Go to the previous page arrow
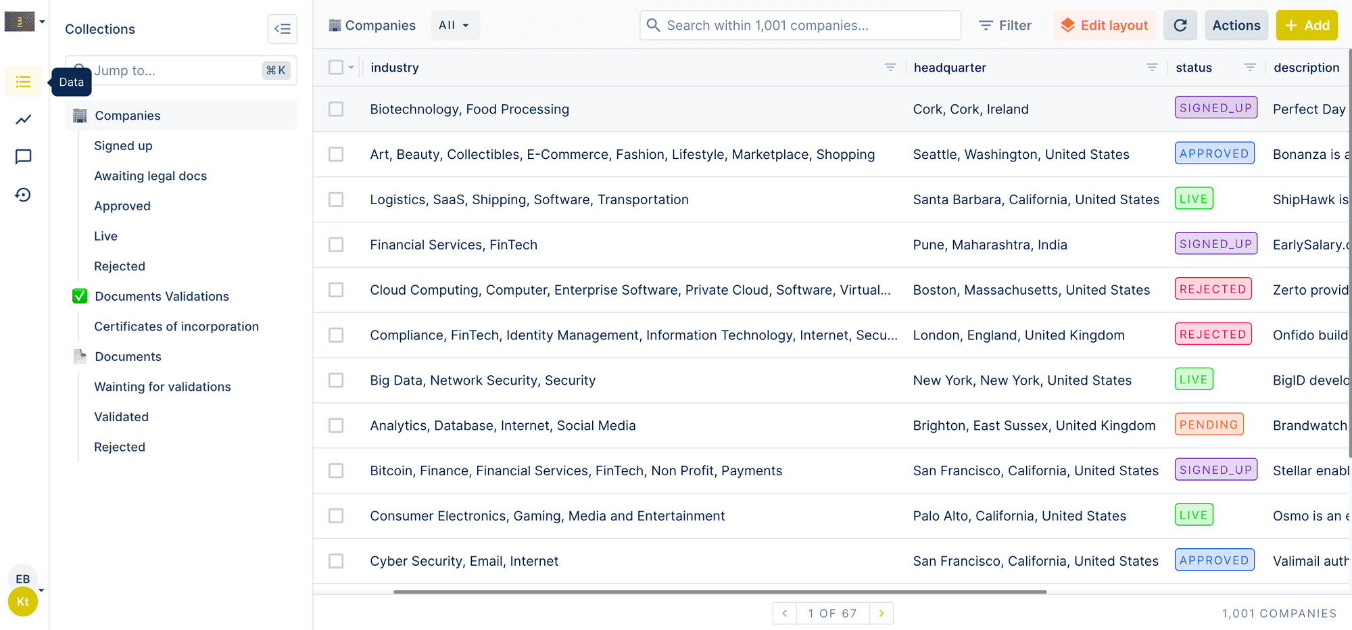The width and height of the screenshot is (1352, 630). point(785,613)
